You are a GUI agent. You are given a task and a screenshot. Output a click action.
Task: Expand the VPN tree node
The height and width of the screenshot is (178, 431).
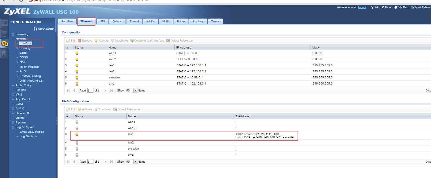click(x=13, y=95)
